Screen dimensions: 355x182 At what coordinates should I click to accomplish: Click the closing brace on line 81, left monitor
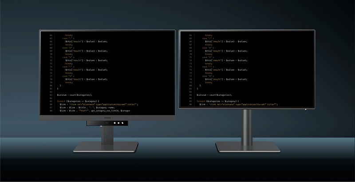tap(58, 89)
